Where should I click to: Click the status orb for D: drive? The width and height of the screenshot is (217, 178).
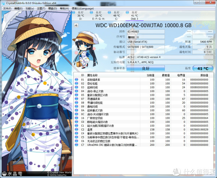[x=74, y=13]
